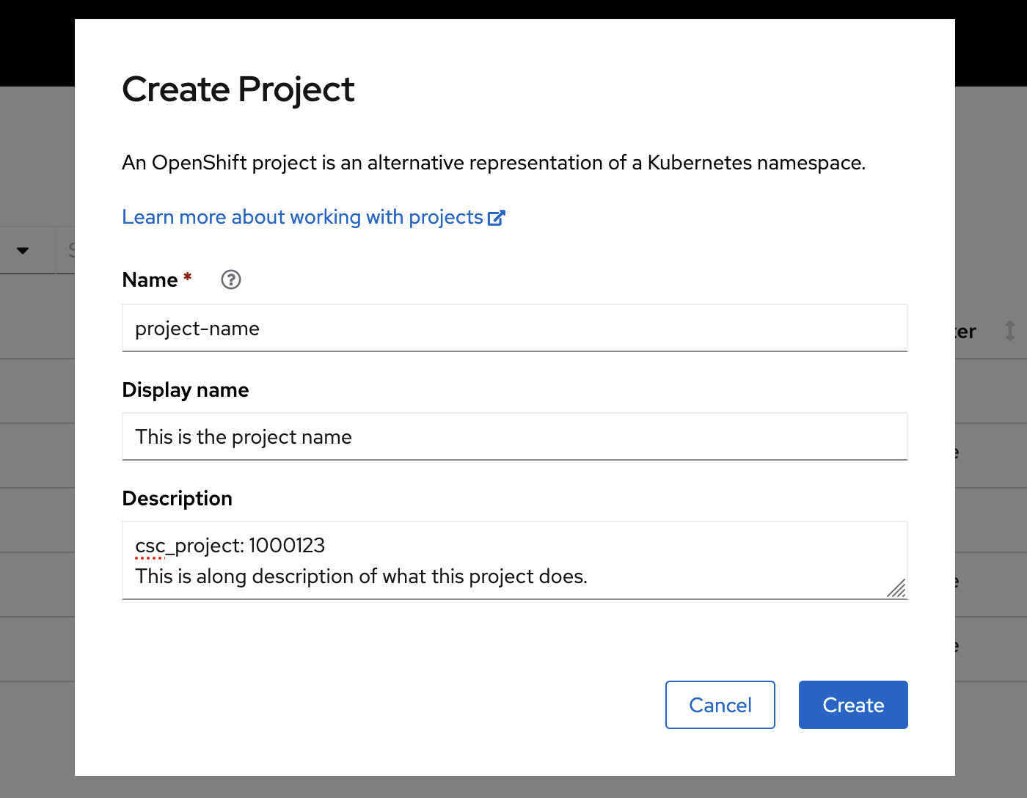Click the Cancel button
Image resolution: width=1027 pixels, height=798 pixels.
coord(720,705)
